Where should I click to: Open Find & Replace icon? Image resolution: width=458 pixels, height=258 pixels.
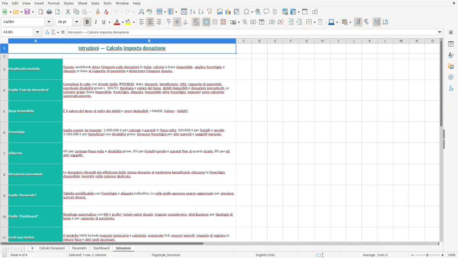141,12
